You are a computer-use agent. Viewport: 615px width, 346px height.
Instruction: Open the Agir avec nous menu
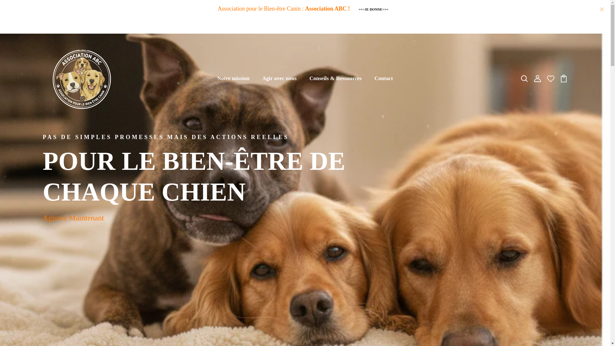click(279, 78)
